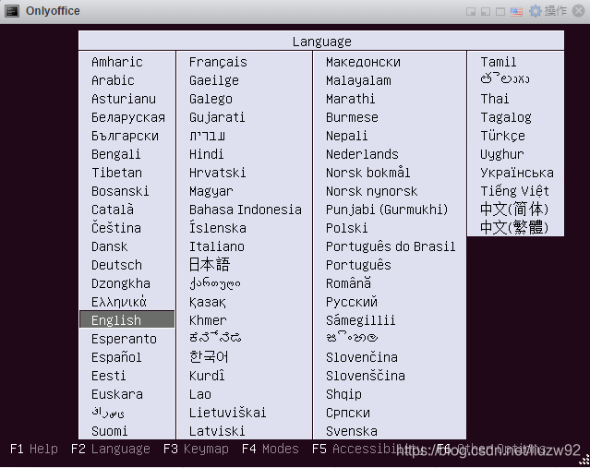Select Kurdî language
The width and height of the screenshot is (590, 468).
[207, 376]
